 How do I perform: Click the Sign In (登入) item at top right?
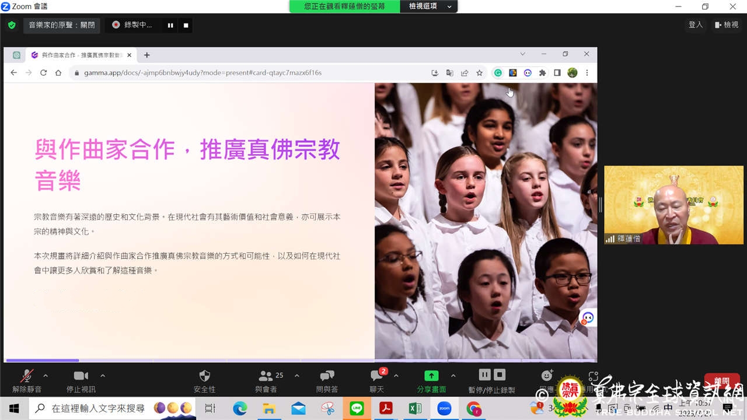[696, 25]
